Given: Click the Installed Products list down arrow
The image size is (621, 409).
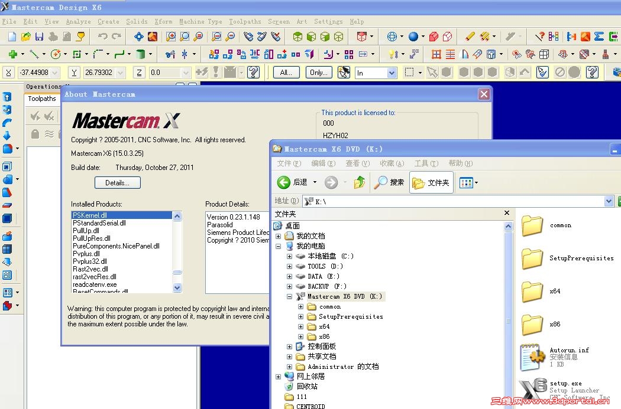Looking at the screenshot, I should pos(177,288).
